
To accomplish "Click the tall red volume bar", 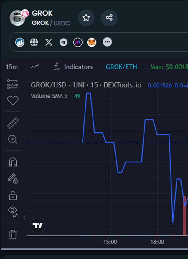I will (184, 215).
